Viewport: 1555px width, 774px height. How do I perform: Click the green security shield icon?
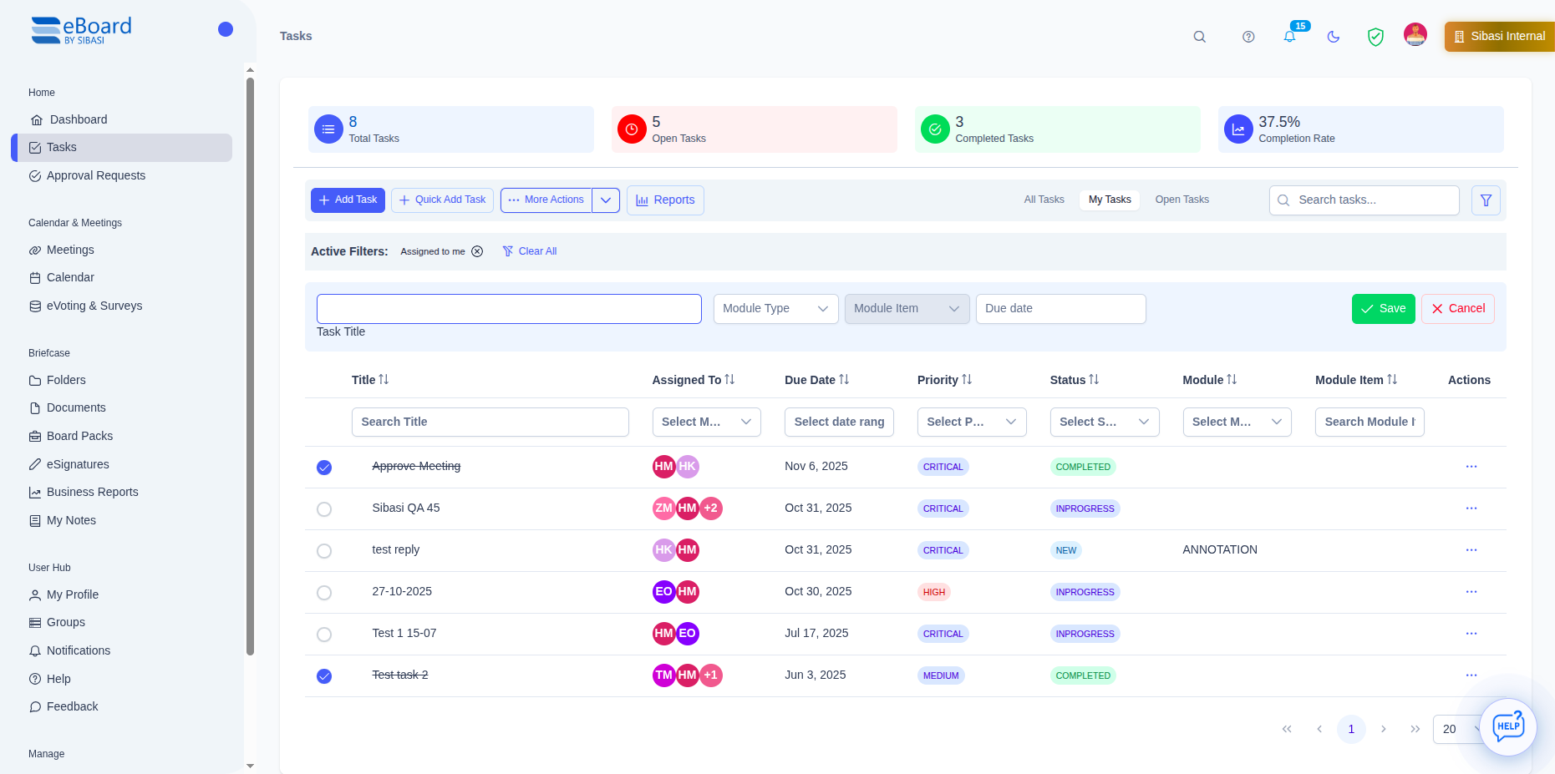(x=1375, y=37)
